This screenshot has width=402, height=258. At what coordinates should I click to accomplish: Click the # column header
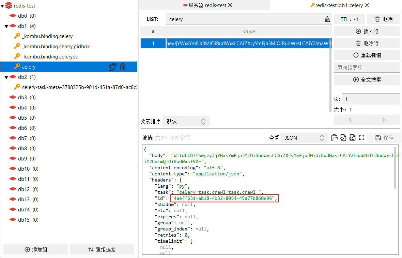pos(153,32)
